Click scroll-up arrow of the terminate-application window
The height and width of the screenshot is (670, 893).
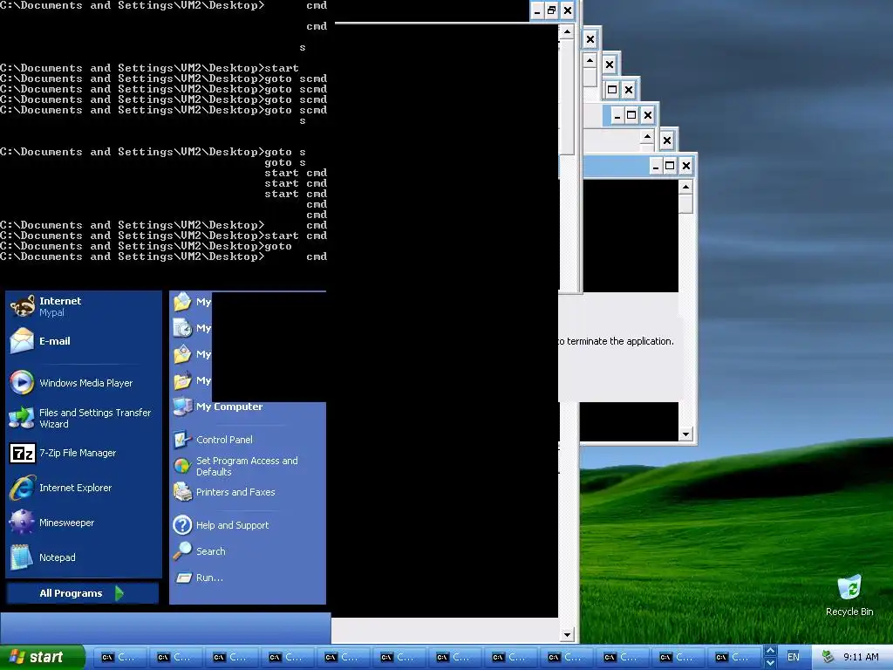685,187
